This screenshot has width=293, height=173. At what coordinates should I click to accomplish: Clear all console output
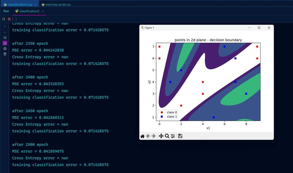click(x=5, y=54)
